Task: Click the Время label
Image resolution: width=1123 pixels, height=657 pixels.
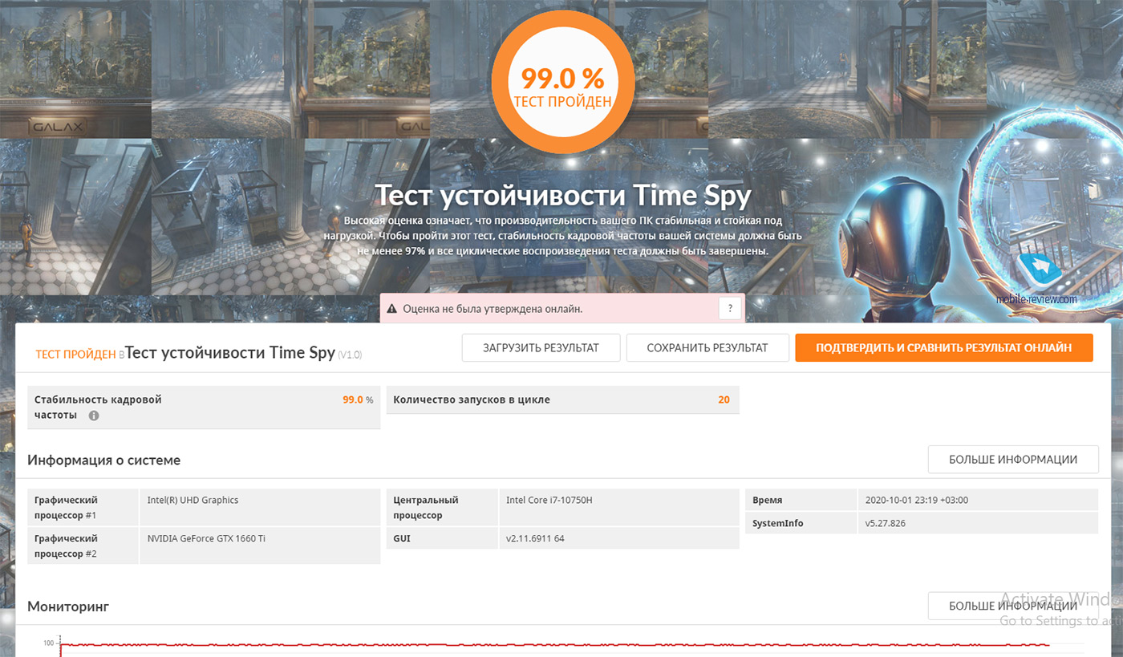Action: tap(767, 500)
